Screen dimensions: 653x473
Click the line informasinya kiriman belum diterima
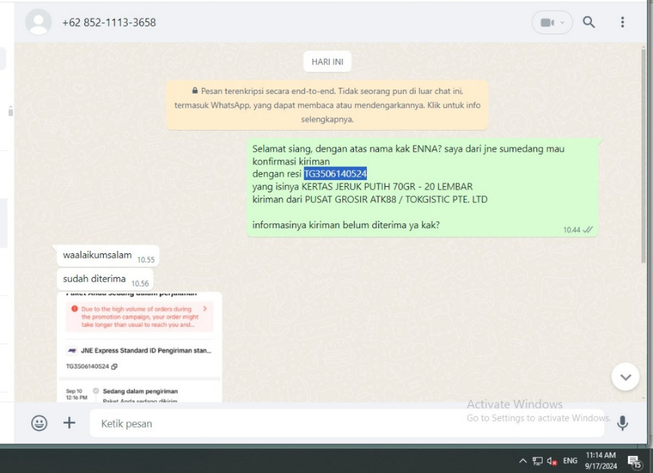(345, 225)
